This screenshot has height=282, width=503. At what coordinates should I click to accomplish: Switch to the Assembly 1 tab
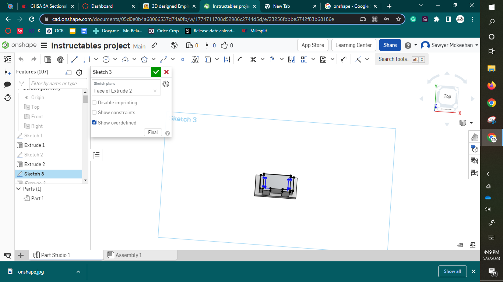coord(129,255)
